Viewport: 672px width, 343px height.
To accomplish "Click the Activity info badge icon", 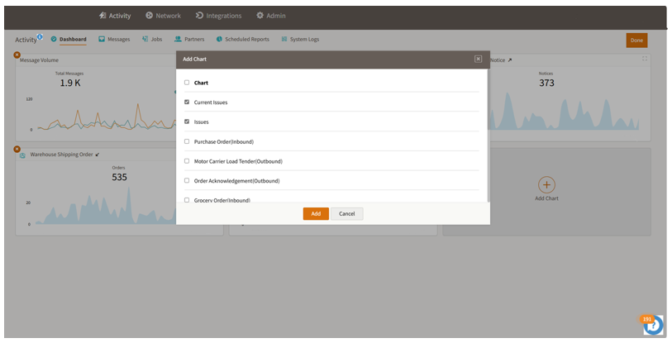I will pos(40,36).
